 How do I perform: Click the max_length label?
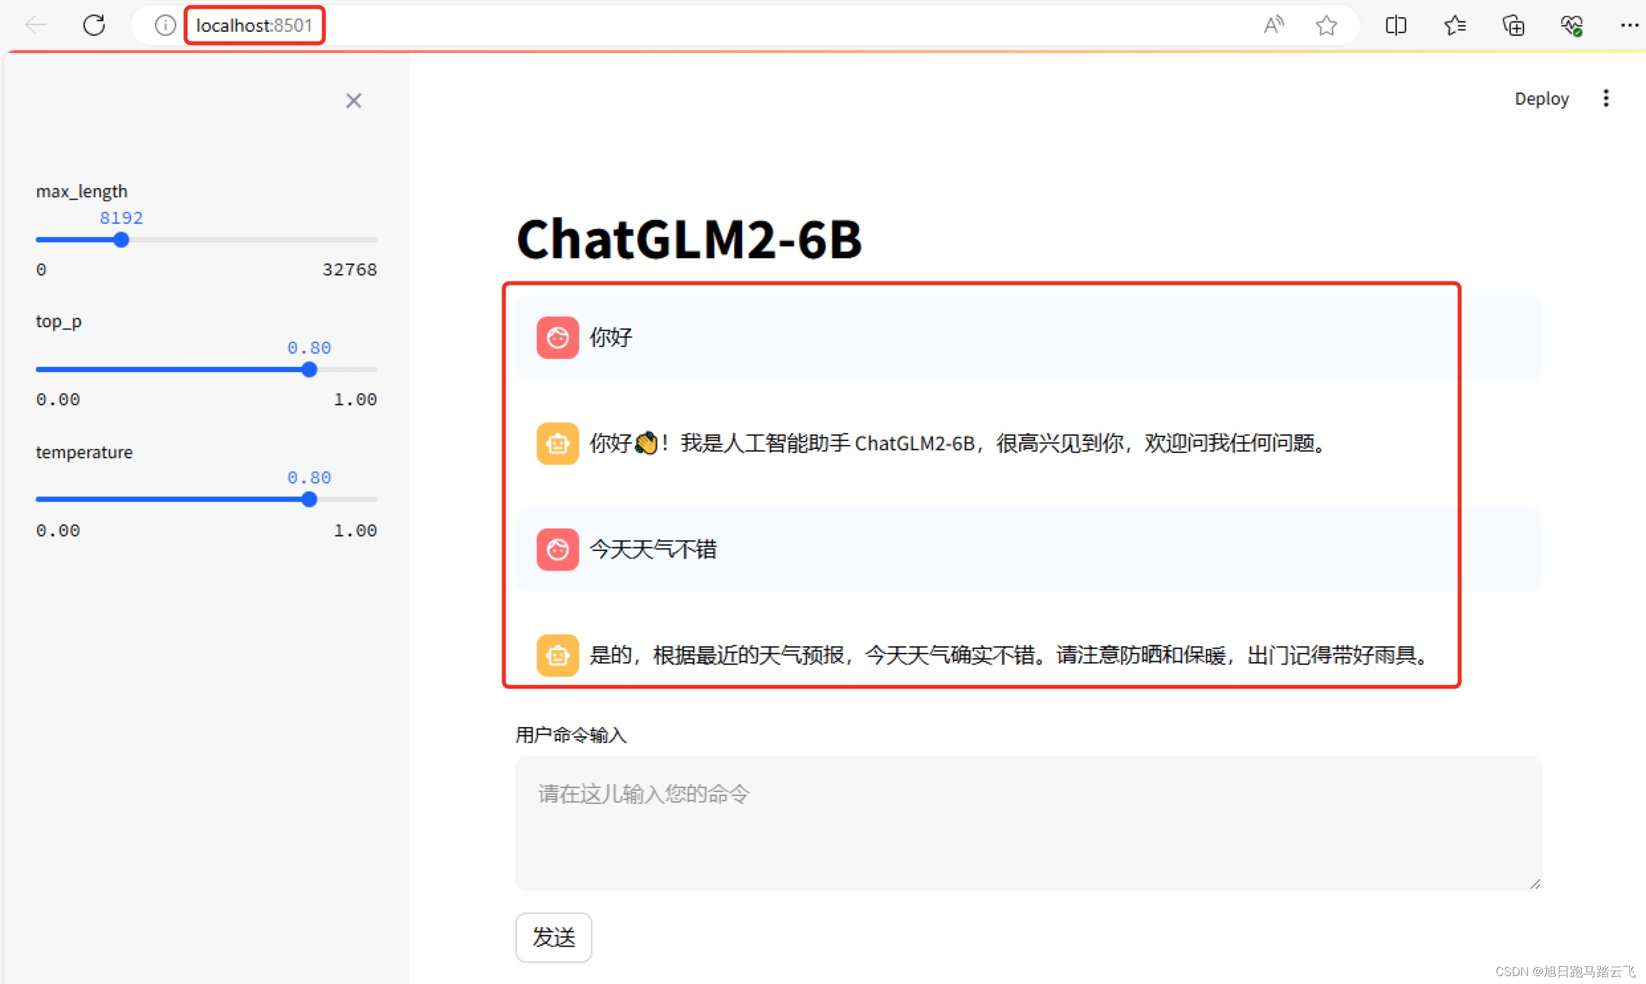click(82, 191)
